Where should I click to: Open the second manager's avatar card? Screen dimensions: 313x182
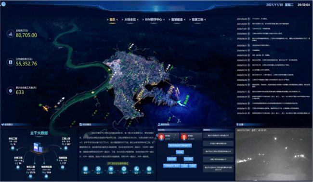pos(191,137)
